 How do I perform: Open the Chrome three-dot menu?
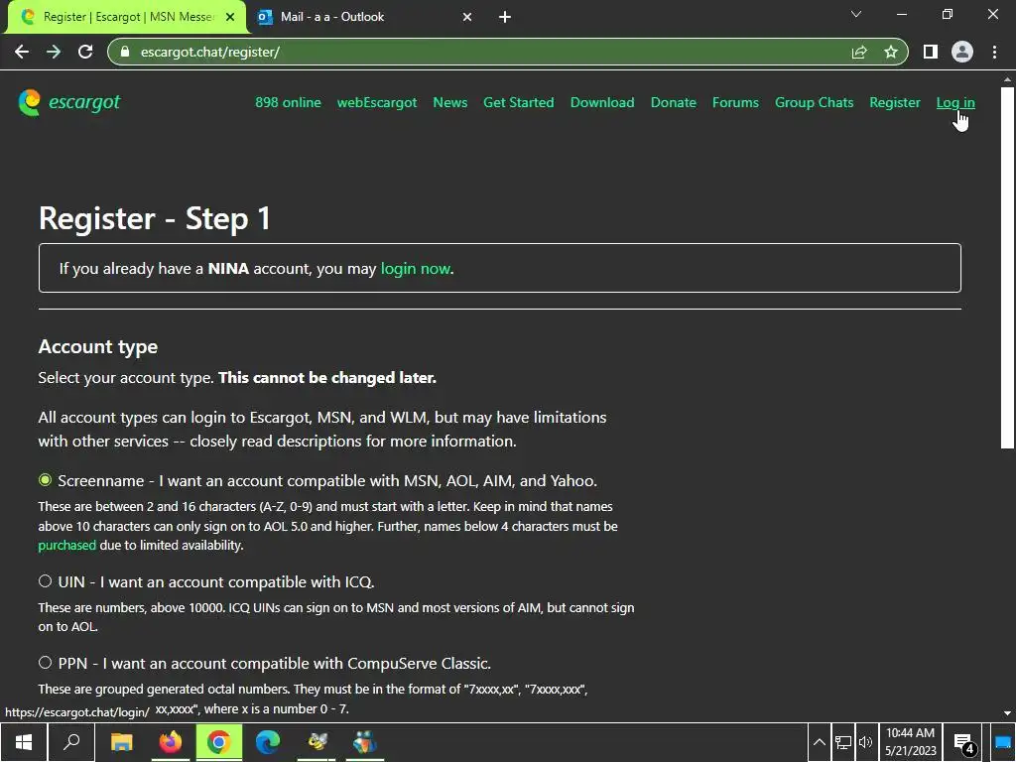click(x=994, y=52)
